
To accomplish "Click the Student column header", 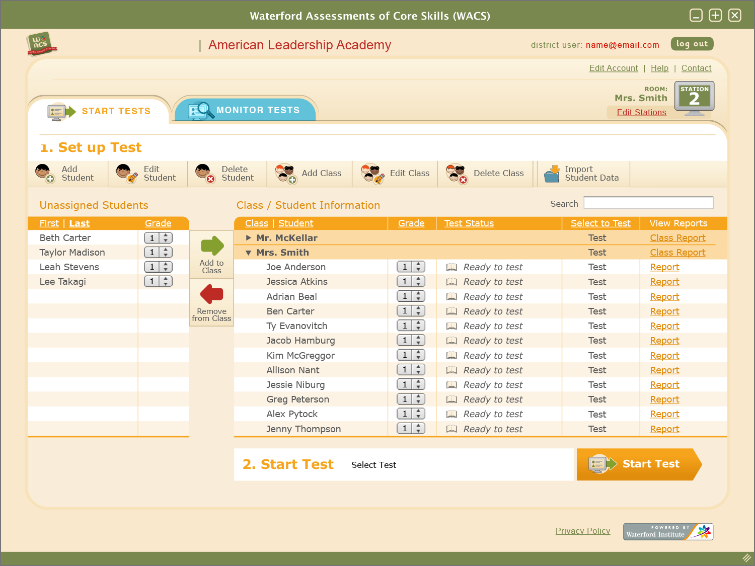I will (x=295, y=223).
